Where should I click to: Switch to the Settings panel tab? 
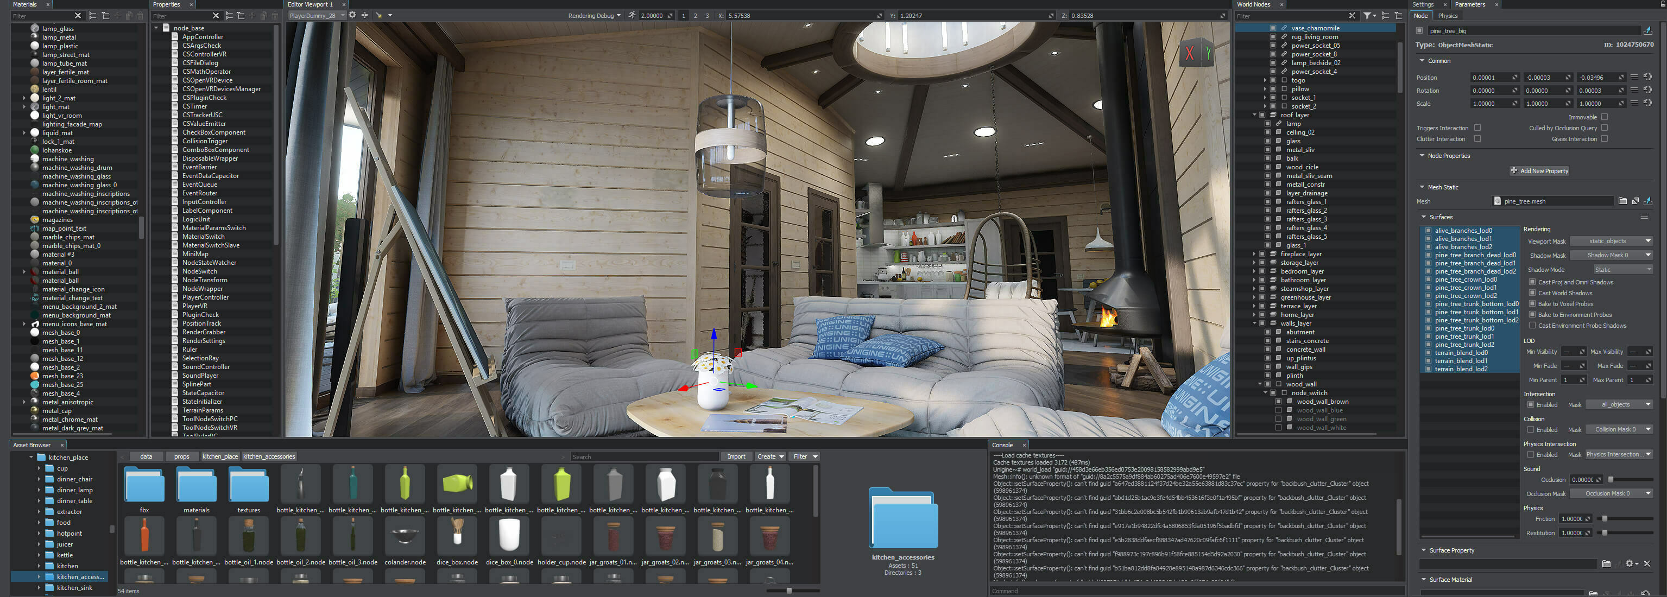tap(1423, 4)
